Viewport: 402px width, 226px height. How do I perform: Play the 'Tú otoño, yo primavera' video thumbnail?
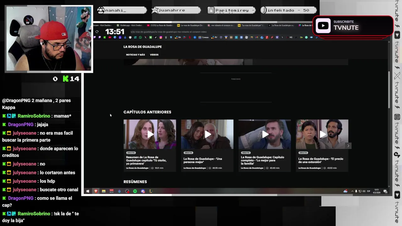click(x=150, y=134)
